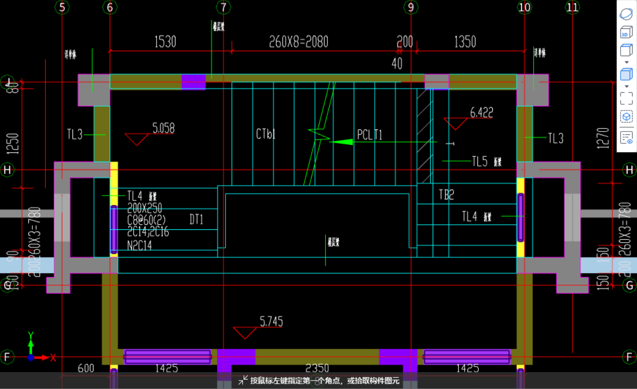Open the display settings list-with-eye icon
The height and width of the screenshot is (389, 637).
click(626, 137)
